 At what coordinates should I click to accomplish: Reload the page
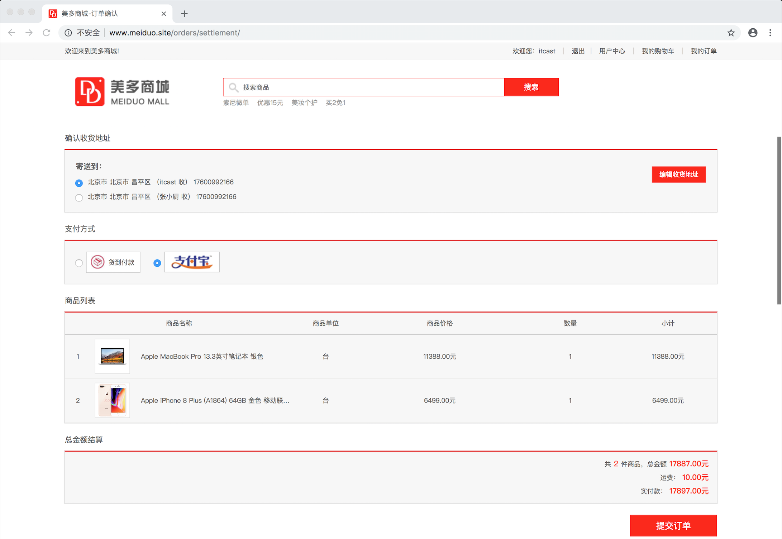[47, 33]
